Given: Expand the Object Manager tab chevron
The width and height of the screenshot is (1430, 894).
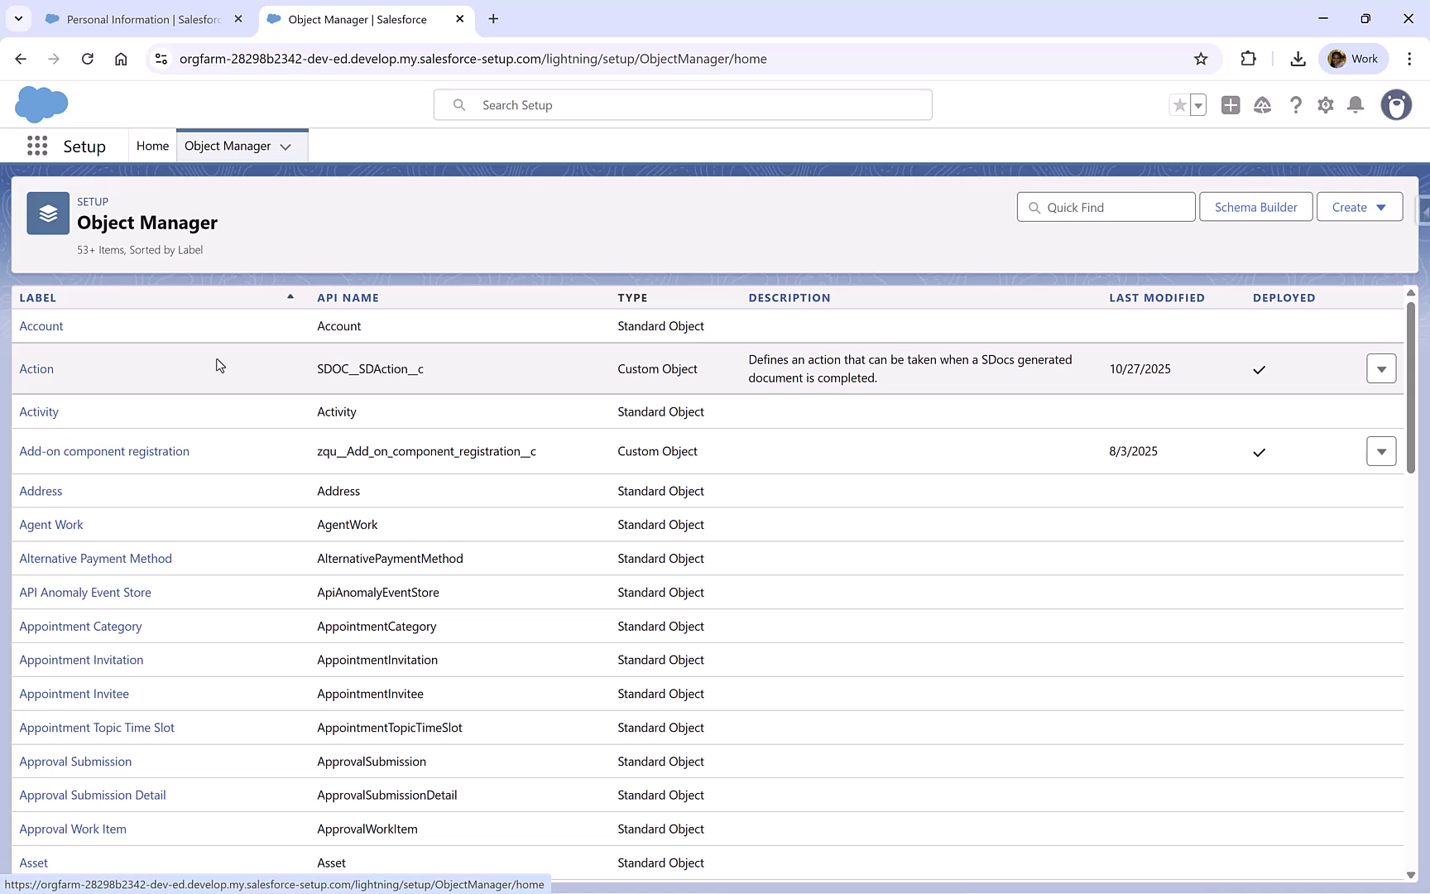Looking at the screenshot, I should pyautogui.click(x=286, y=146).
